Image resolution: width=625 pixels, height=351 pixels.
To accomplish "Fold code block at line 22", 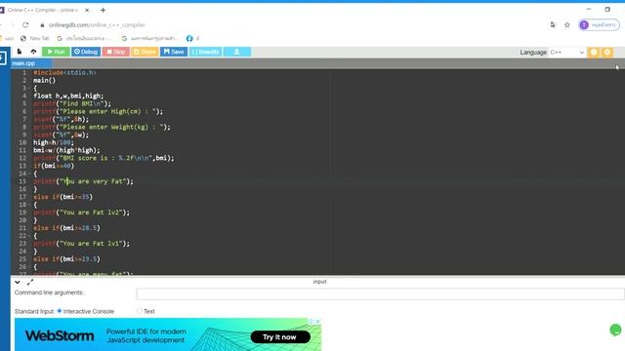I will pyautogui.click(x=29, y=236).
